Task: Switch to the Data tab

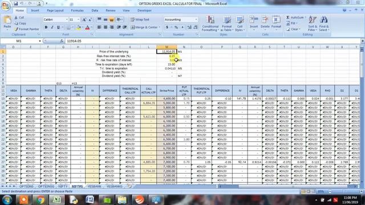Action: [95, 10]
